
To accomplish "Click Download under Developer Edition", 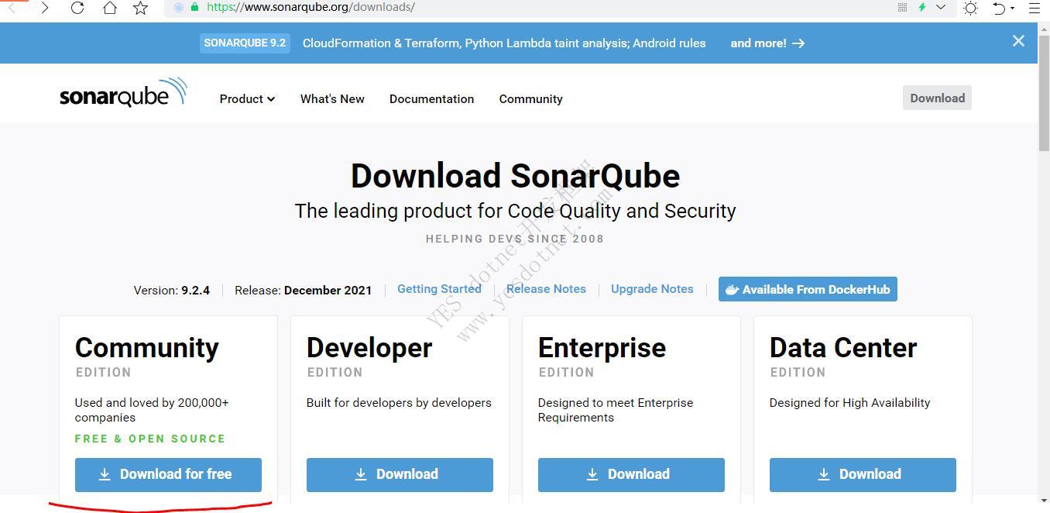I will (400, 474).
